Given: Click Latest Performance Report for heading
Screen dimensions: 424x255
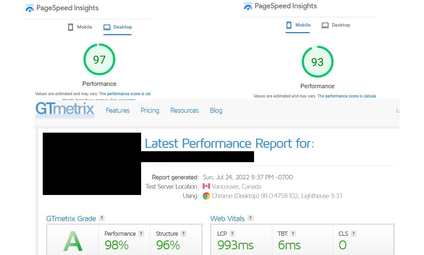Looking at the screenshot, I should 229,144.
